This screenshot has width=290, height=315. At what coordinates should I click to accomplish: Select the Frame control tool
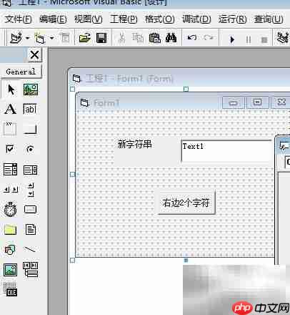pos(10,129)
